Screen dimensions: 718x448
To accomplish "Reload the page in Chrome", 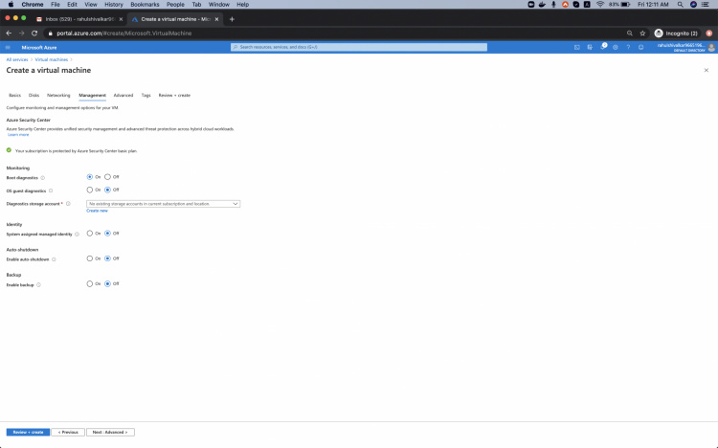I will [34, 33].
